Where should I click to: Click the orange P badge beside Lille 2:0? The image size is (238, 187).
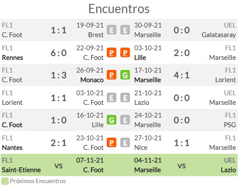125,52
